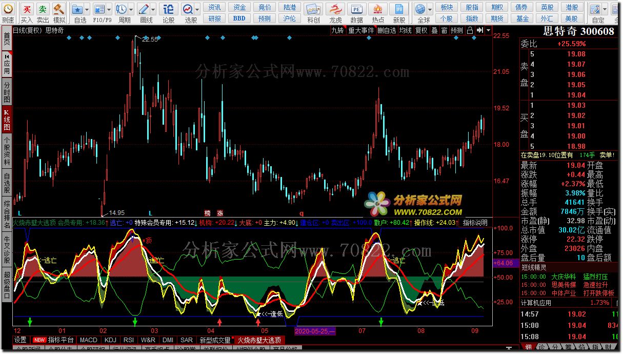Toggle the 复权 price adjustment option

pyautogui.click(x=421, y=30)
